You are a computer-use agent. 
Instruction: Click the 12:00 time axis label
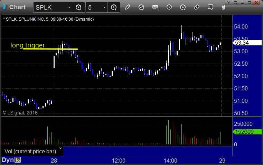(119, 161)
